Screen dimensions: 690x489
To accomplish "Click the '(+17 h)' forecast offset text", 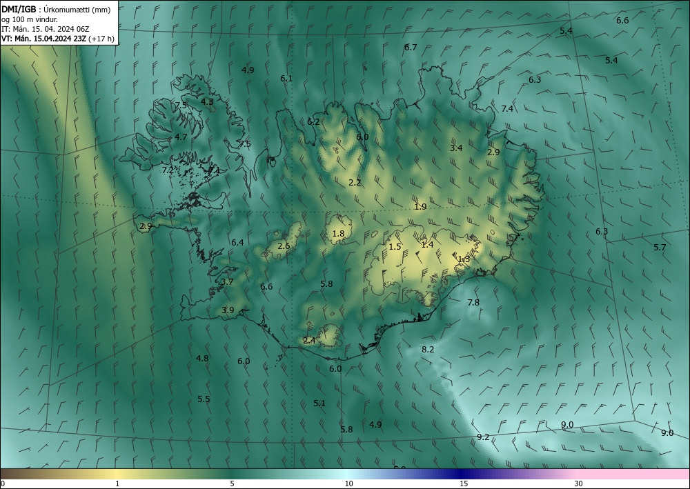I will pyautogui.click(x=101, y=39).
